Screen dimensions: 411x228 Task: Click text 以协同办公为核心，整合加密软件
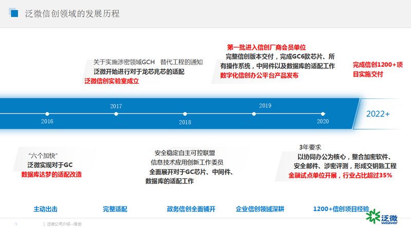343,157
